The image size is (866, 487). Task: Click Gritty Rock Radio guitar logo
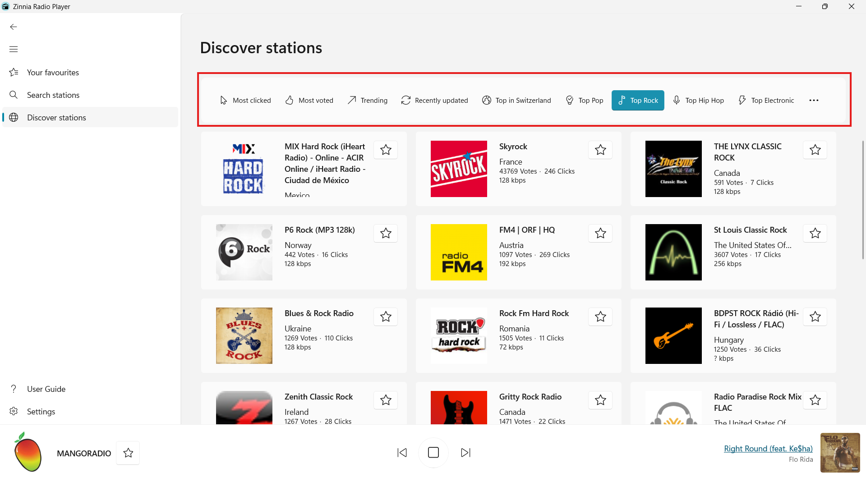459,408
